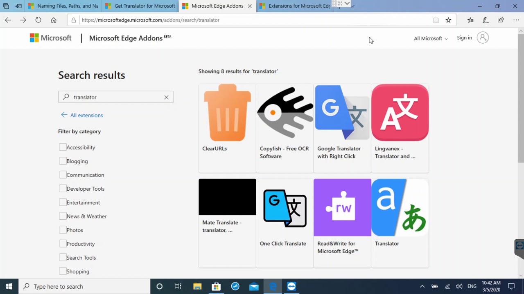Check the Search Tools filter

pyautogui.click(x=63, y=257)
